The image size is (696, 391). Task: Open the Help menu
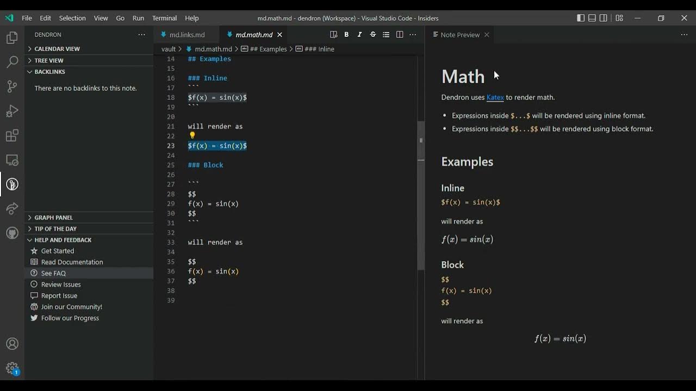(191, 18)
